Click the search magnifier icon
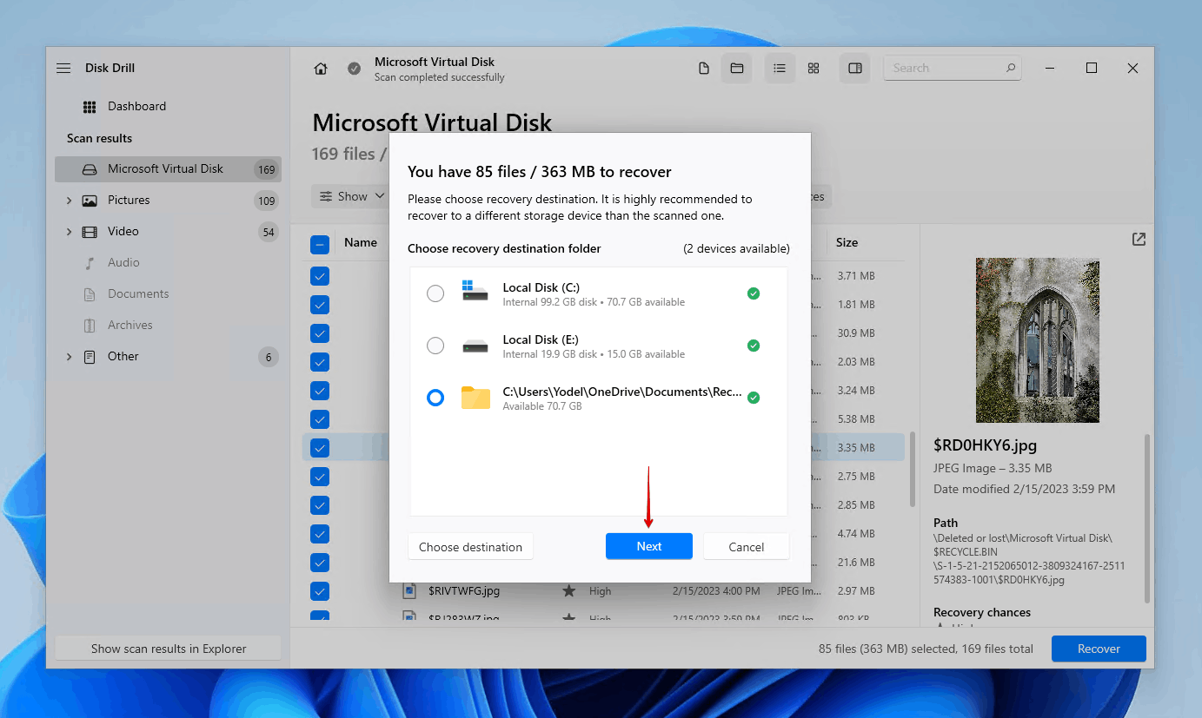Image resolution: width=1202 pixels, height=718 pixels. point(1010,68)
